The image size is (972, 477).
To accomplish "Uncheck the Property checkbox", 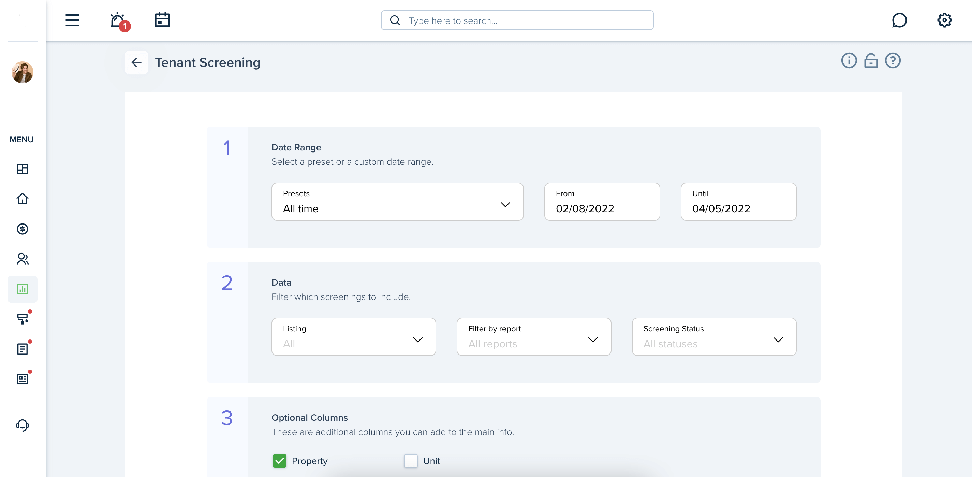I will 280,461.
